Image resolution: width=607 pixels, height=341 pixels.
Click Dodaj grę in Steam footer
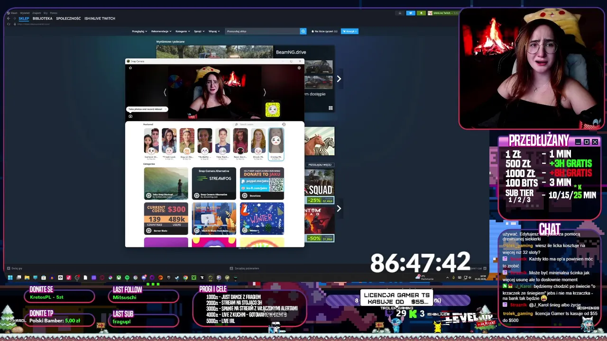tap(14, 269)
